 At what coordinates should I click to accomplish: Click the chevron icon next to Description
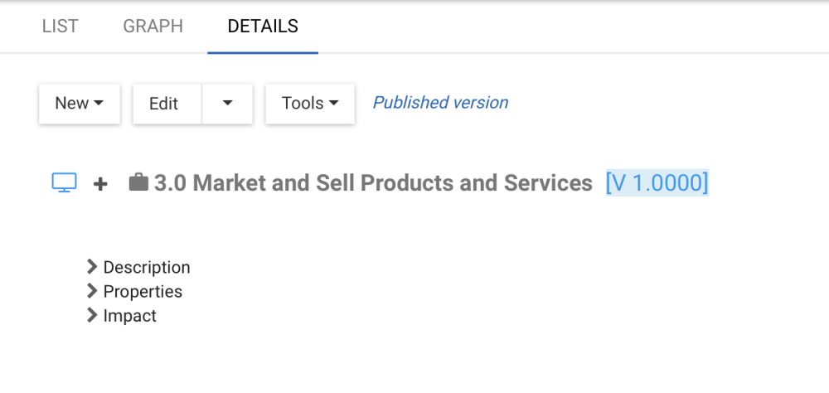tap(92, 267)
